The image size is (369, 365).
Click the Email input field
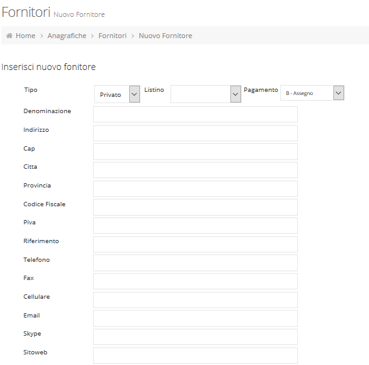pos(195,318)
